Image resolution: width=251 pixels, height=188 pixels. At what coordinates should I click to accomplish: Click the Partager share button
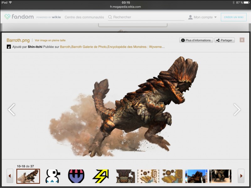coord(224,40)
